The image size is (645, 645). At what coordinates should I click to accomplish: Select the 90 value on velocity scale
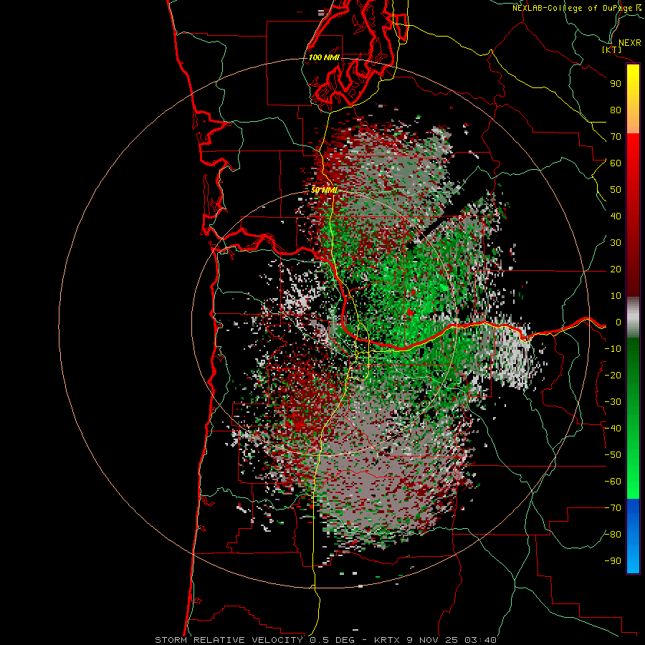pyautogui.click(x=616, y=84)
